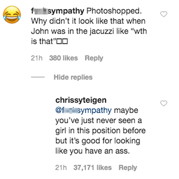
Task: Click the 21h timestamp on the top comment
Action: point(37,58)
